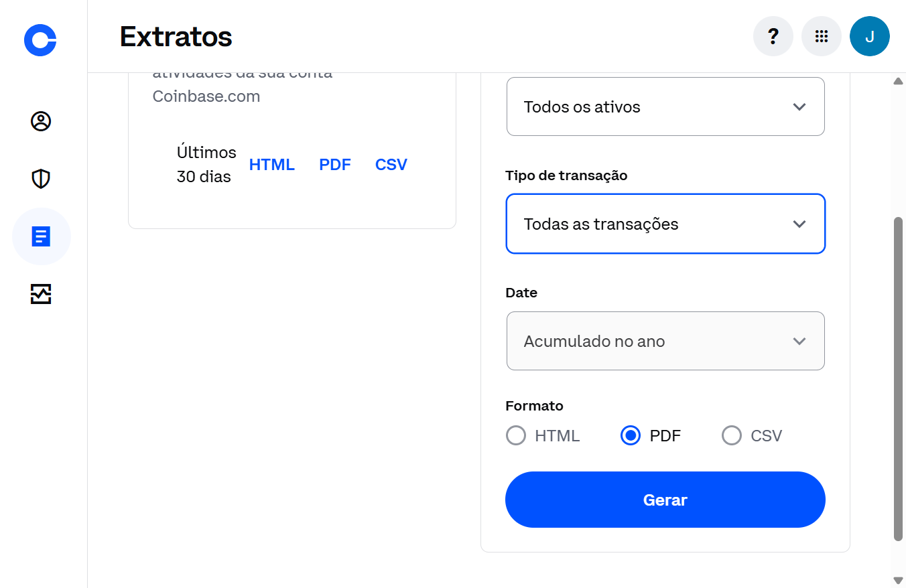Screen dimensions: 906x588
Task: Click the vertical scrollbar thumb
Action: point(899,378)
